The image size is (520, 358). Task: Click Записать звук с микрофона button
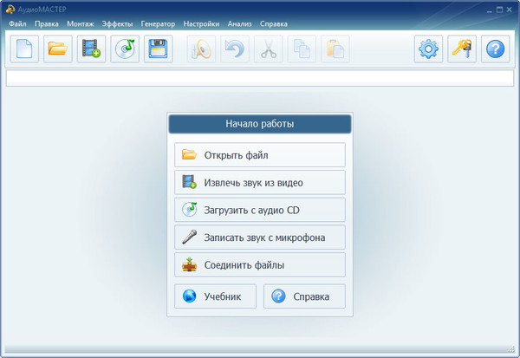coord(260,238)
